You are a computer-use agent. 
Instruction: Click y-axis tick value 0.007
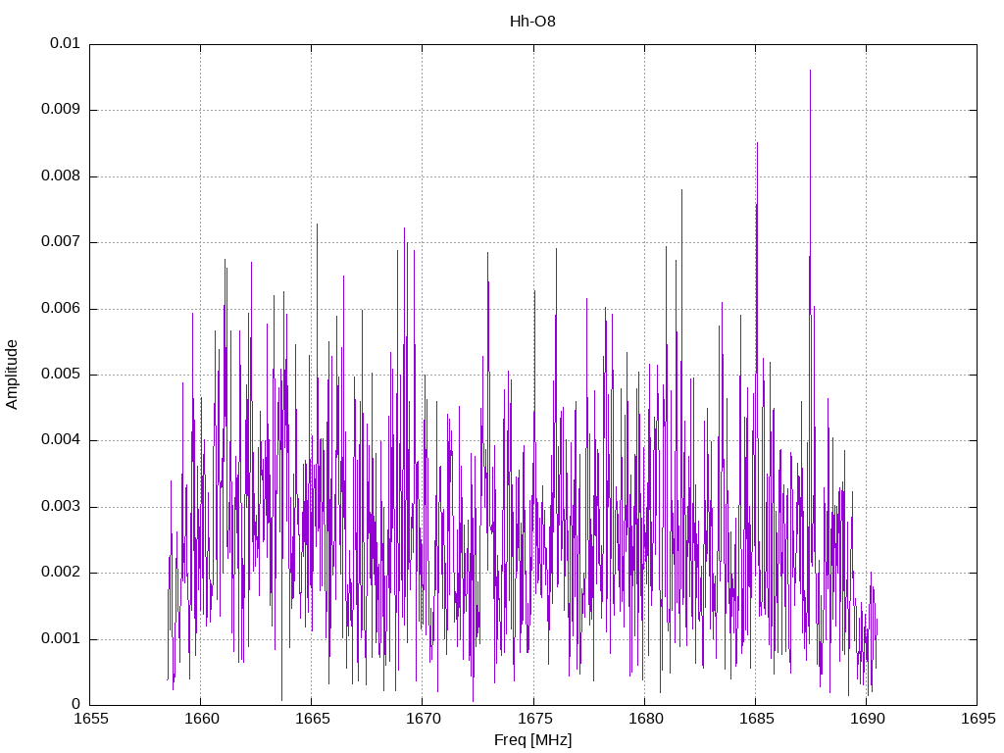[x=60, y=242]
